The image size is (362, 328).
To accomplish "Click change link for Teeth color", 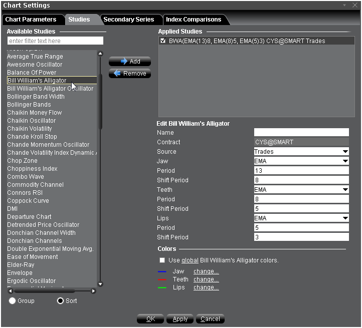I will tap(206, 279).
